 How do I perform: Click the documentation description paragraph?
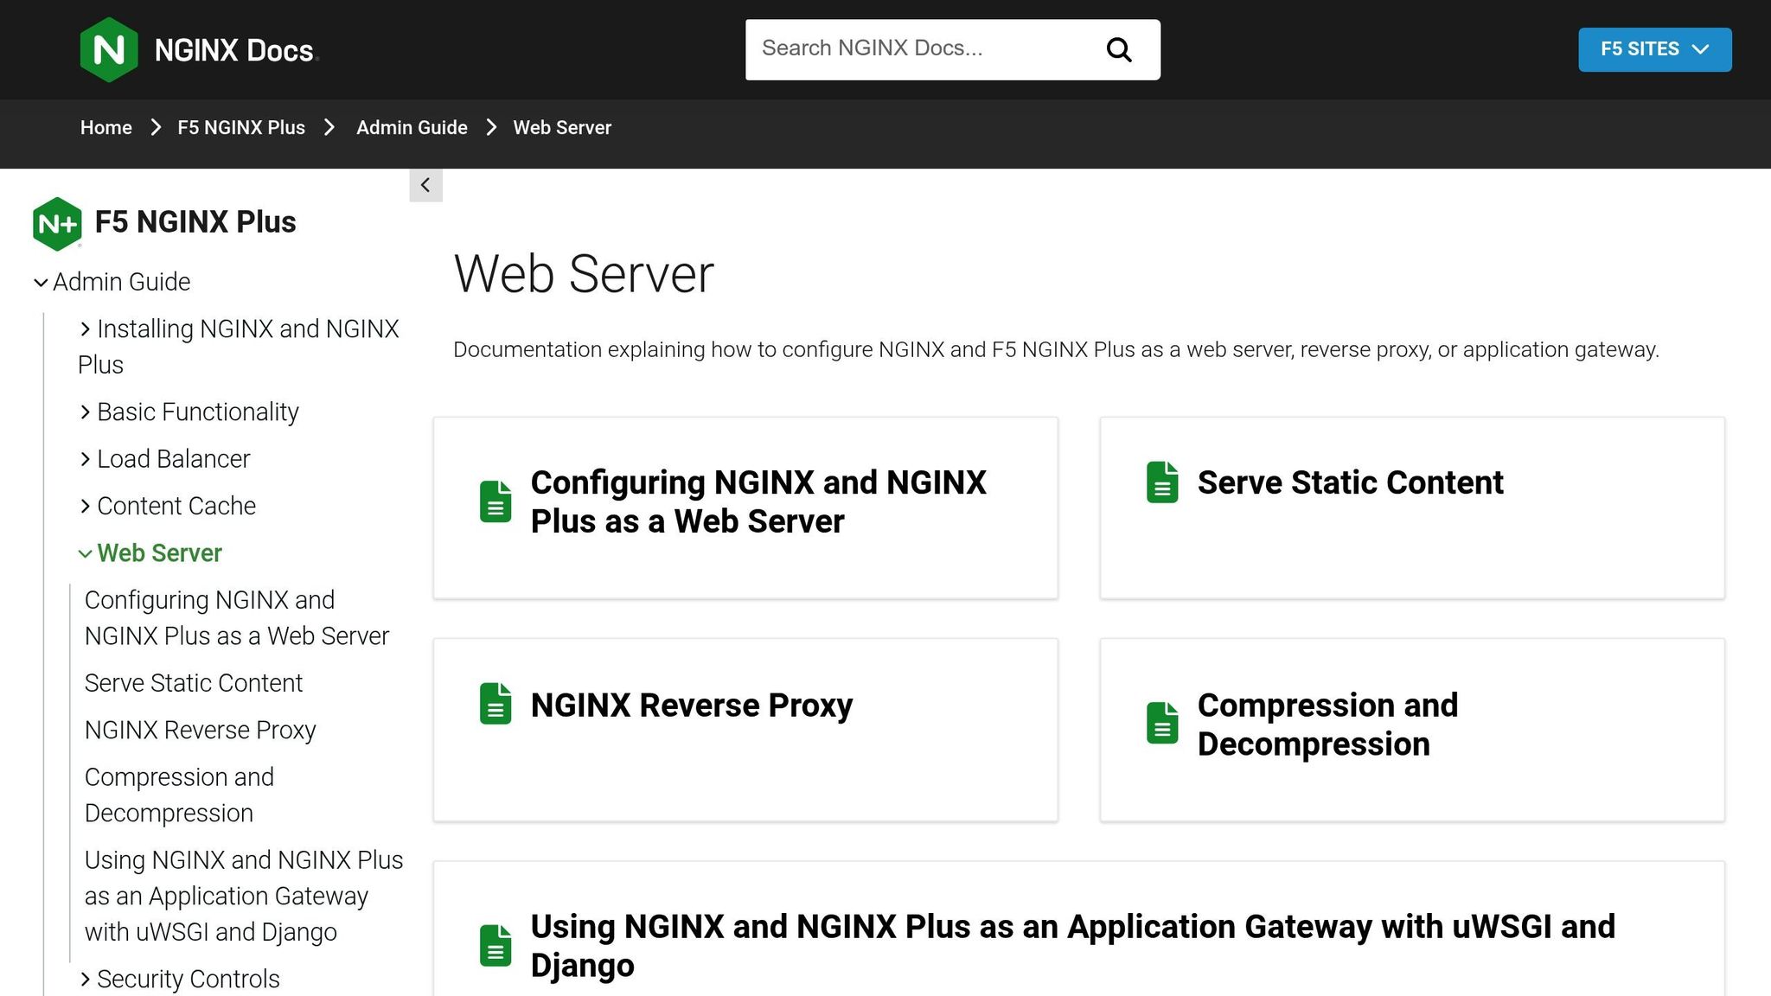1056,349
